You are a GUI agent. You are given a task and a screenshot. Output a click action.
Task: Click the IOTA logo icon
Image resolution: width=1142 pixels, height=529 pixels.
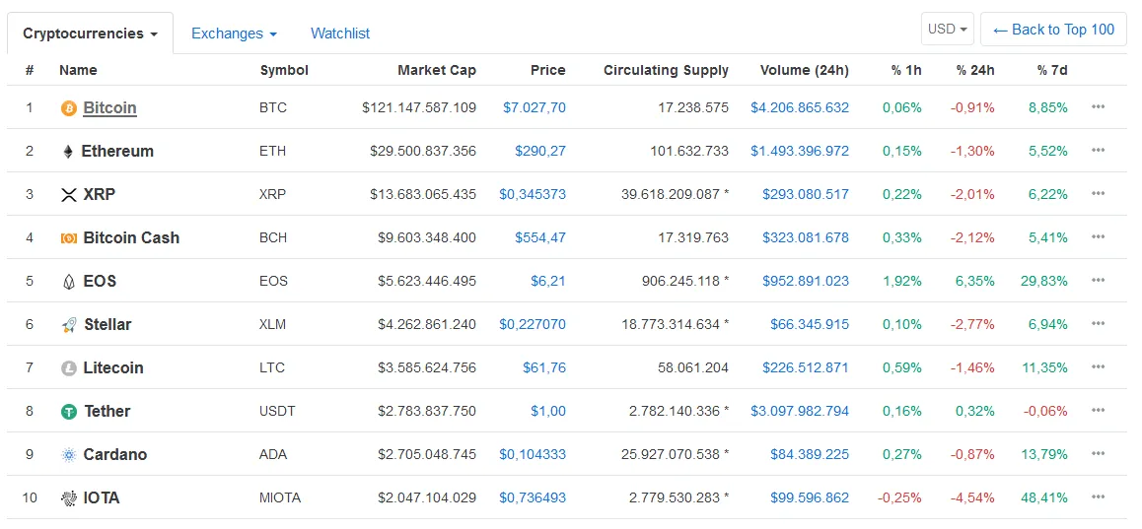68,498
